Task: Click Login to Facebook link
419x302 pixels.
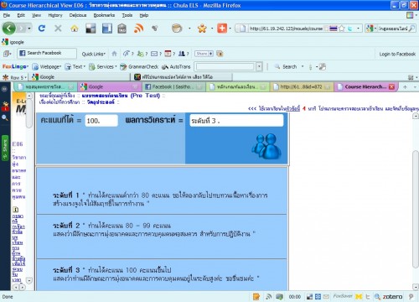Action: click(x=397, y=54)
